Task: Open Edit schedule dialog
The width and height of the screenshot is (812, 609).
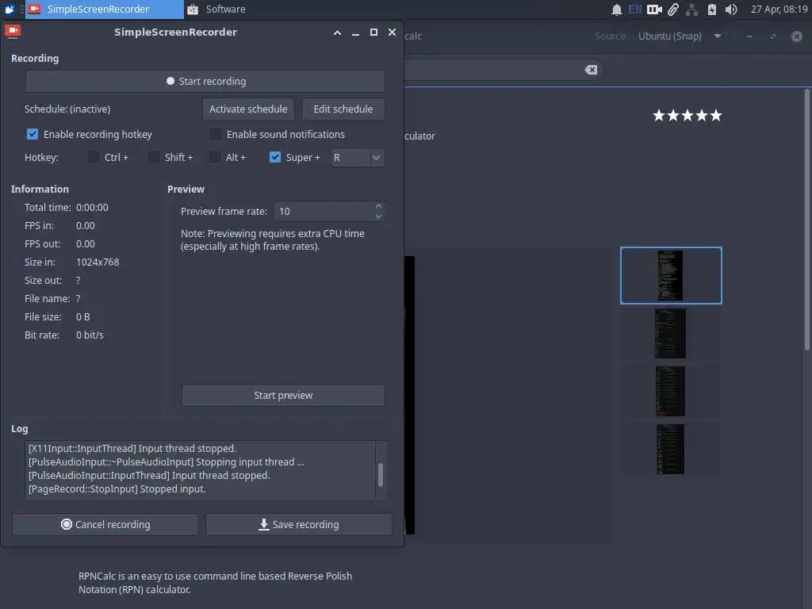Action: [x=343, y=109]
